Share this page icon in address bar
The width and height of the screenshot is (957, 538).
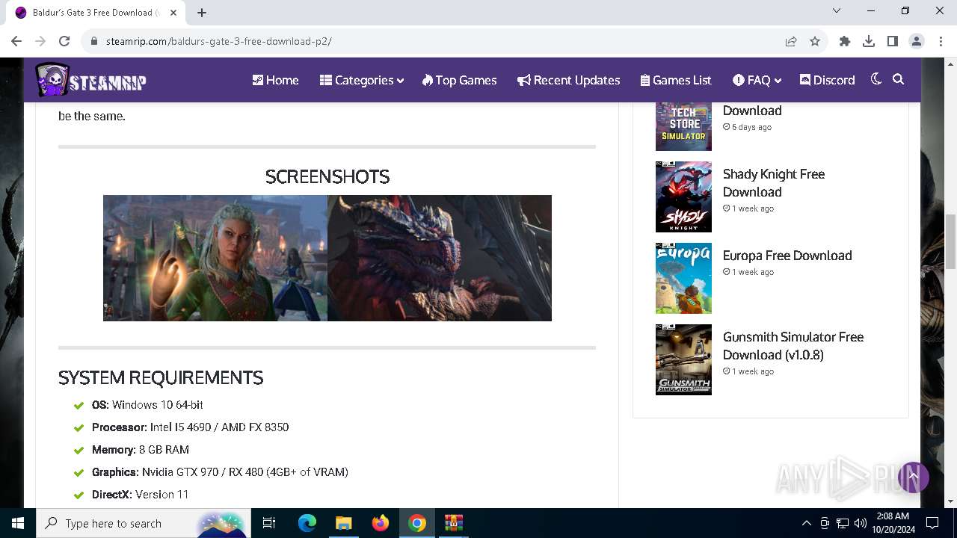pos(790,41)
